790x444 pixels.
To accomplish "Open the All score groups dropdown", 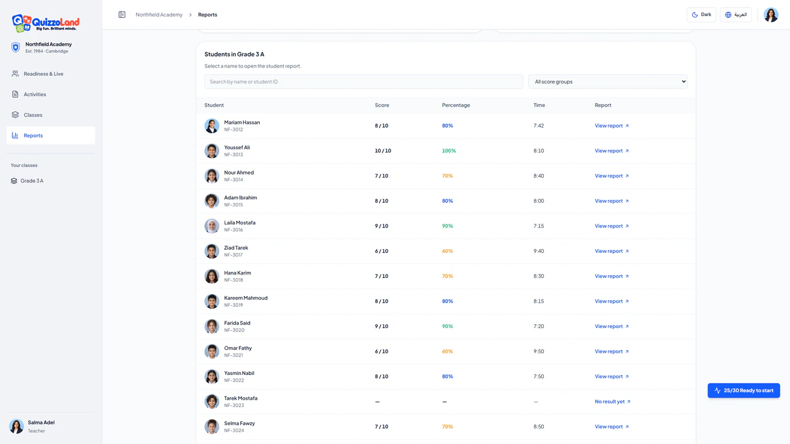I will 608,81.
